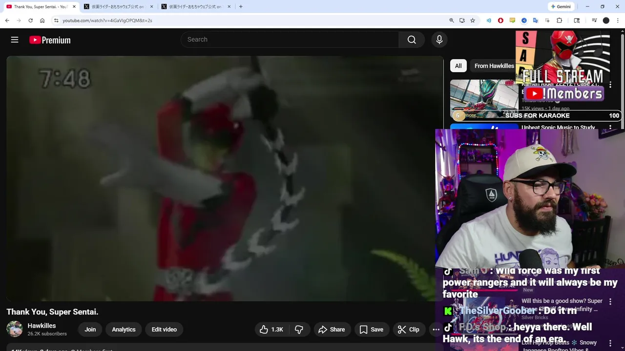Select the All filter chip
625x351 pixels.
[458, 66]
